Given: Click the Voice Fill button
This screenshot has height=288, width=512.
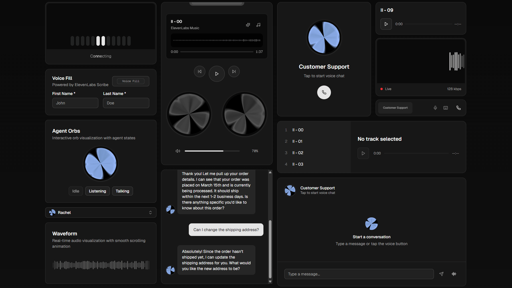Looking at the screenshot, I should coord(130,81).
